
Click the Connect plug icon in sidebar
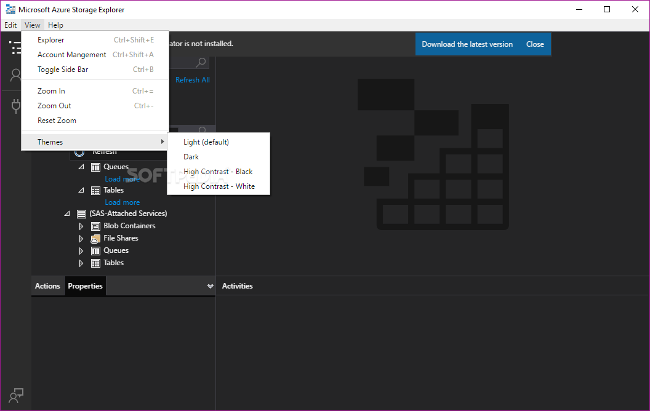point(16,106)
